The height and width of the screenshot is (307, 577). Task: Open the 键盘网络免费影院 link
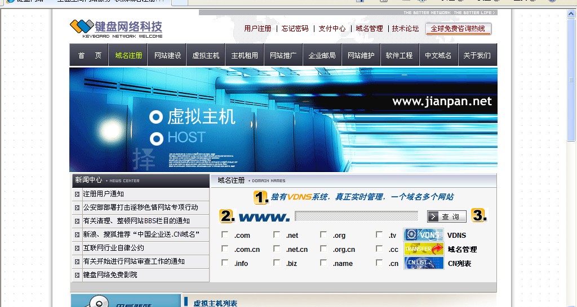[110, 275]
